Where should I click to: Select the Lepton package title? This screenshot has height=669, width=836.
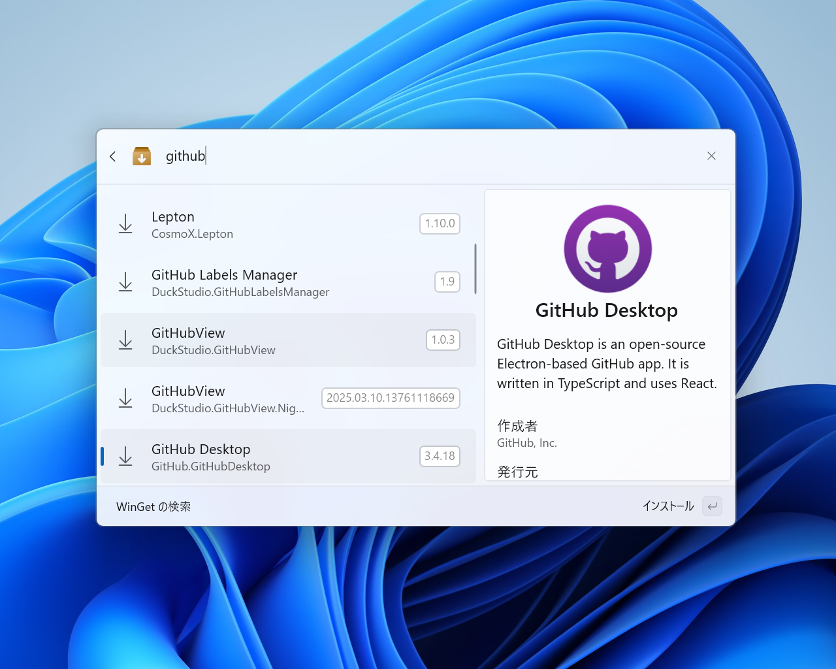[173, 217]
